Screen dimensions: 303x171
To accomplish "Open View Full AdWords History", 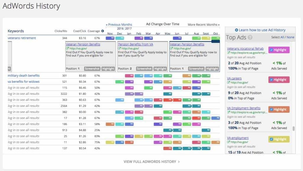I will point(151,162).
